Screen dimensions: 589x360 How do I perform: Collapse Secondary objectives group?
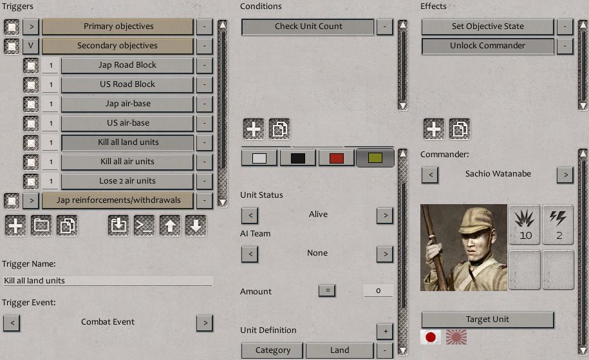(31, 46)
